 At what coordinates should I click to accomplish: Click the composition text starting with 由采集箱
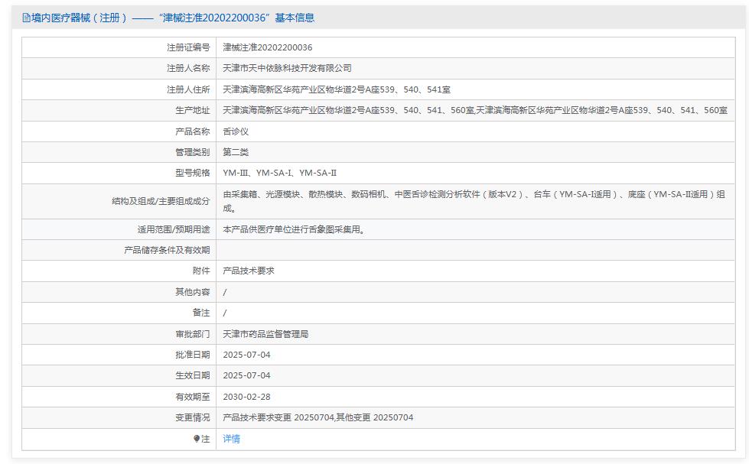point(474,201)
